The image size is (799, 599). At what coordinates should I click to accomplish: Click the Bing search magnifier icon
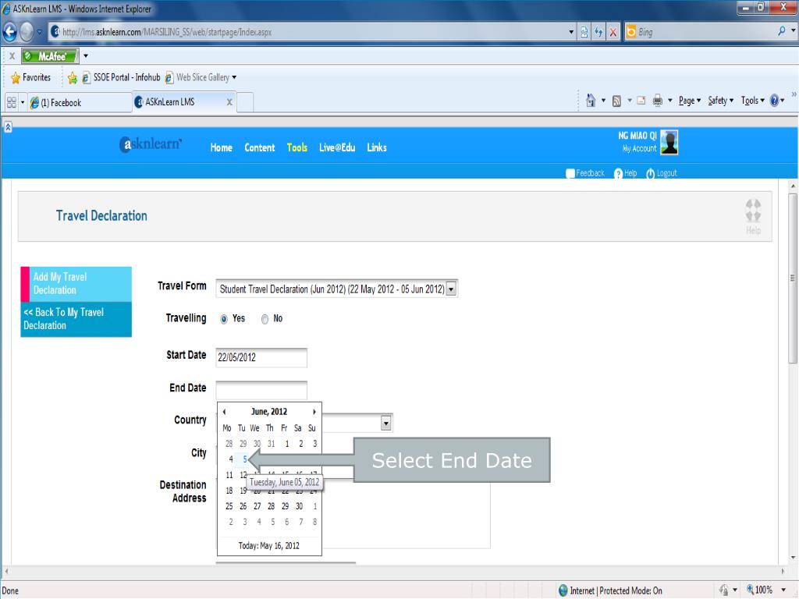click(x=781, y=31)
